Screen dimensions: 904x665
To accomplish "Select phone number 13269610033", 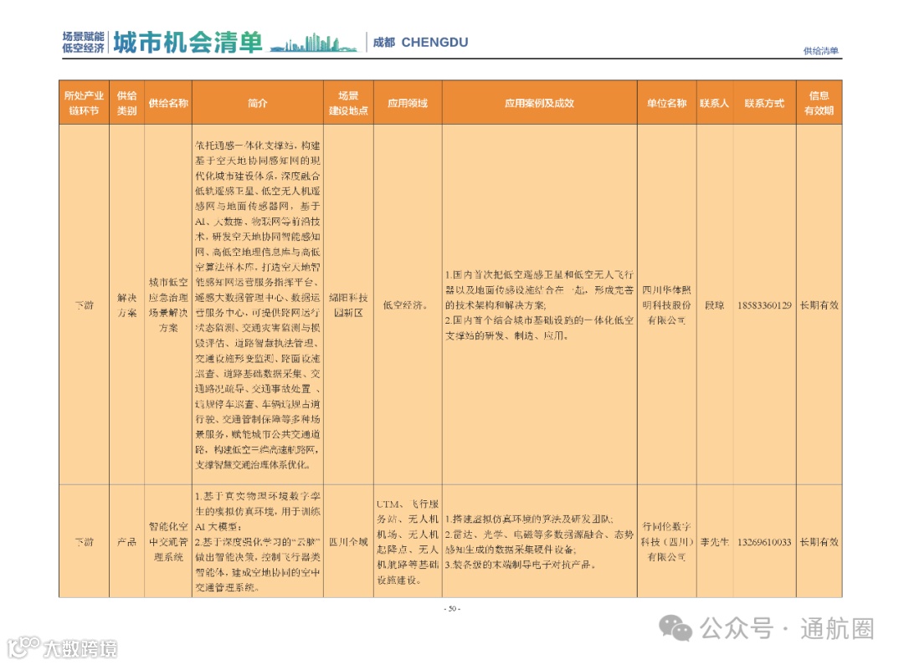I will (764, 542).
